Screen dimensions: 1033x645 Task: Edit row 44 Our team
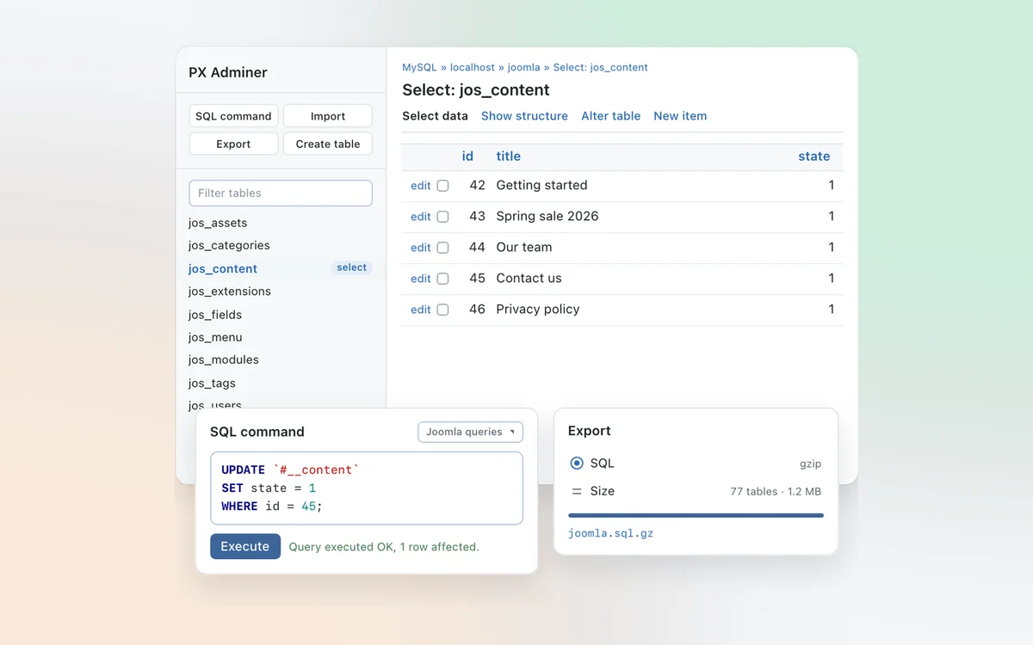pos(420,248)
